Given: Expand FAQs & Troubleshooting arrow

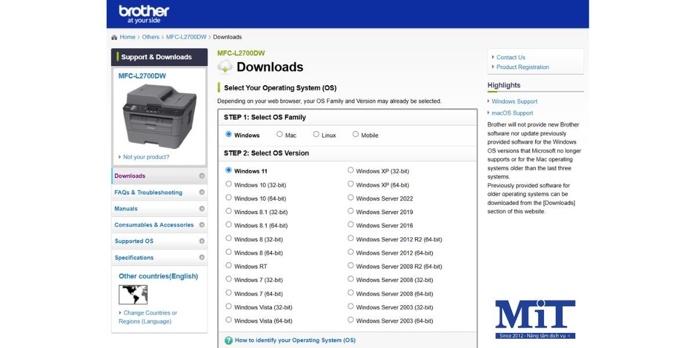Looking at the screenshot, I should coord(202,193).
